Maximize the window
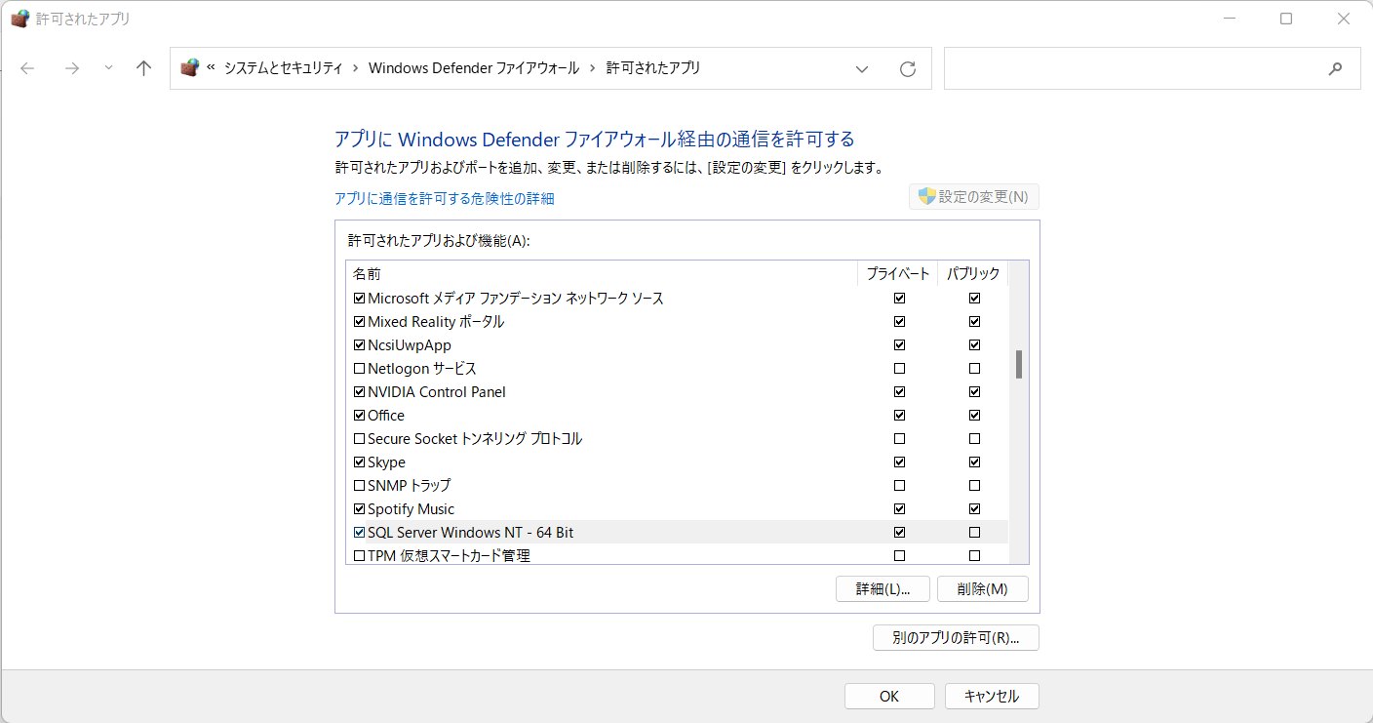The width and height of the screenshot is (1373, 723). [x=1286, y=19]
